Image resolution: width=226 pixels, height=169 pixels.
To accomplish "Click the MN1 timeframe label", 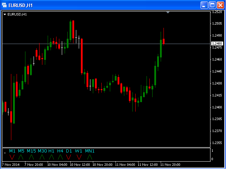I will [90, 151].
